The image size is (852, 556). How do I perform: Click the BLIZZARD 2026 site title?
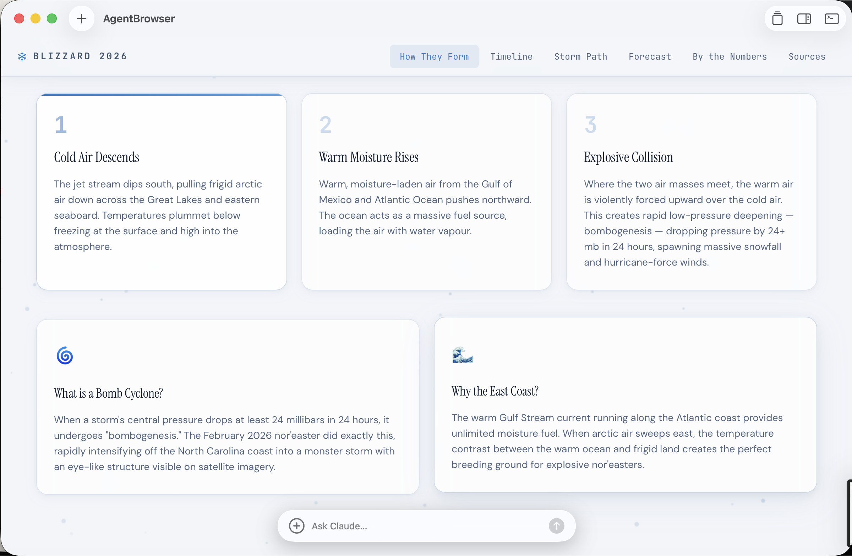(80, 56)
